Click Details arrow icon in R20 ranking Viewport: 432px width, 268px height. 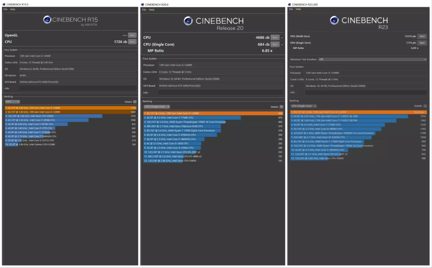point(281,107)
